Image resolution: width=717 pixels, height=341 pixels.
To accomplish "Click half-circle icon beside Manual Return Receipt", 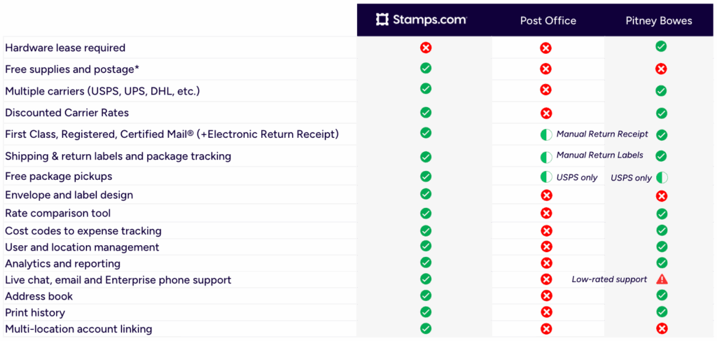I will [546, 134].
